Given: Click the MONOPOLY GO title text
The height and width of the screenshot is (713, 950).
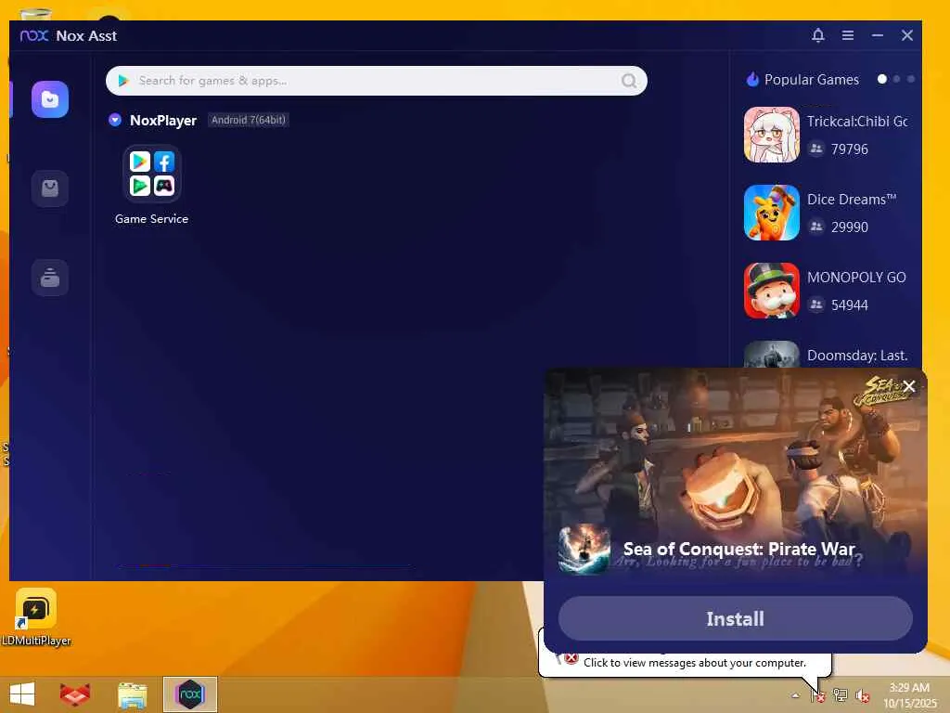Looking at the screenshot, I should point(856,277).
